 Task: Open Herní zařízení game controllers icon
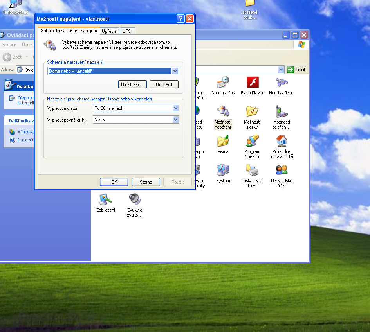(282, 83)
